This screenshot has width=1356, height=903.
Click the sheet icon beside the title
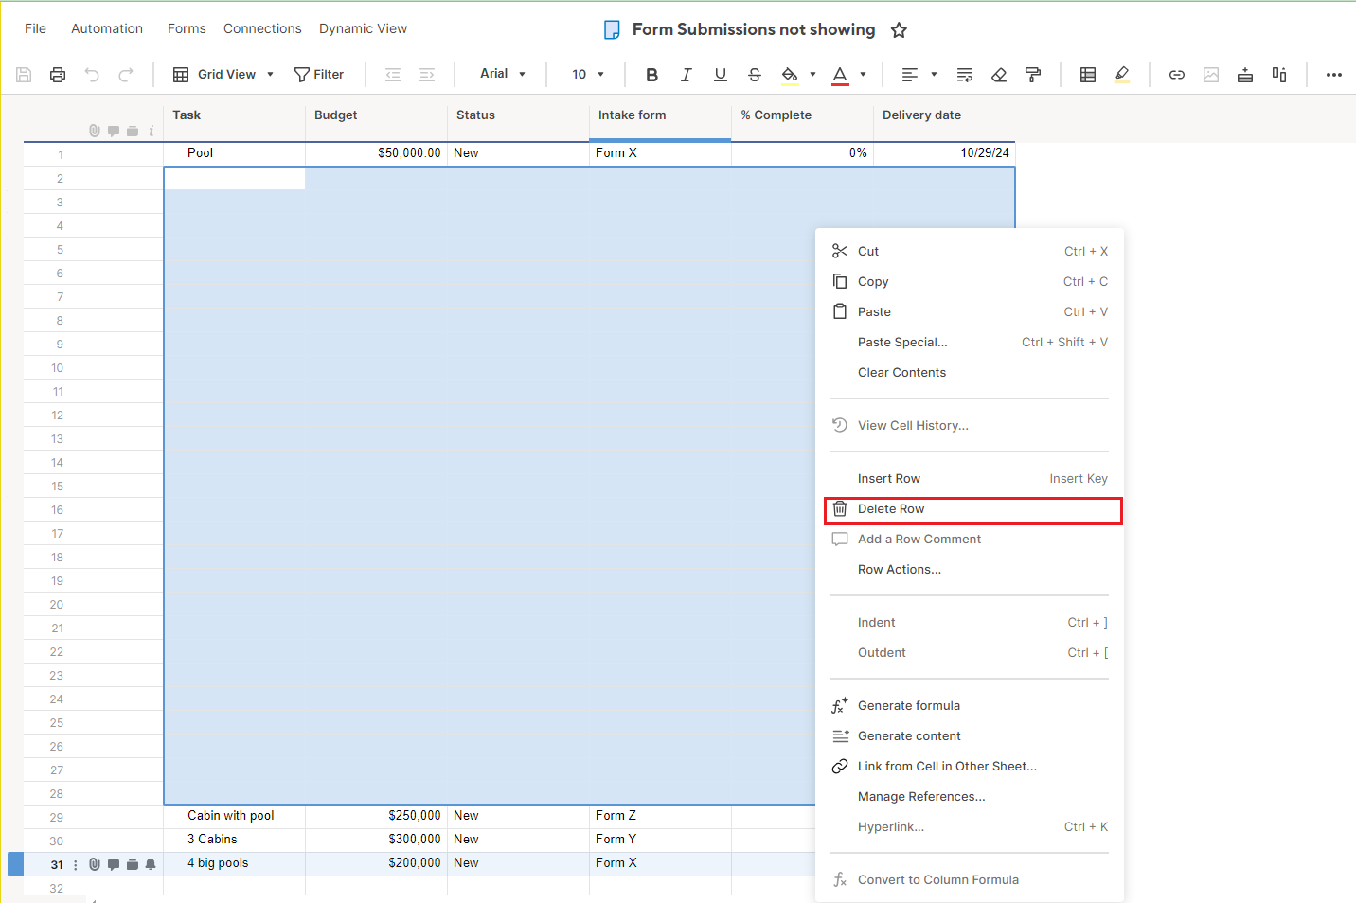pyautogui.click(x=613, y=30)
